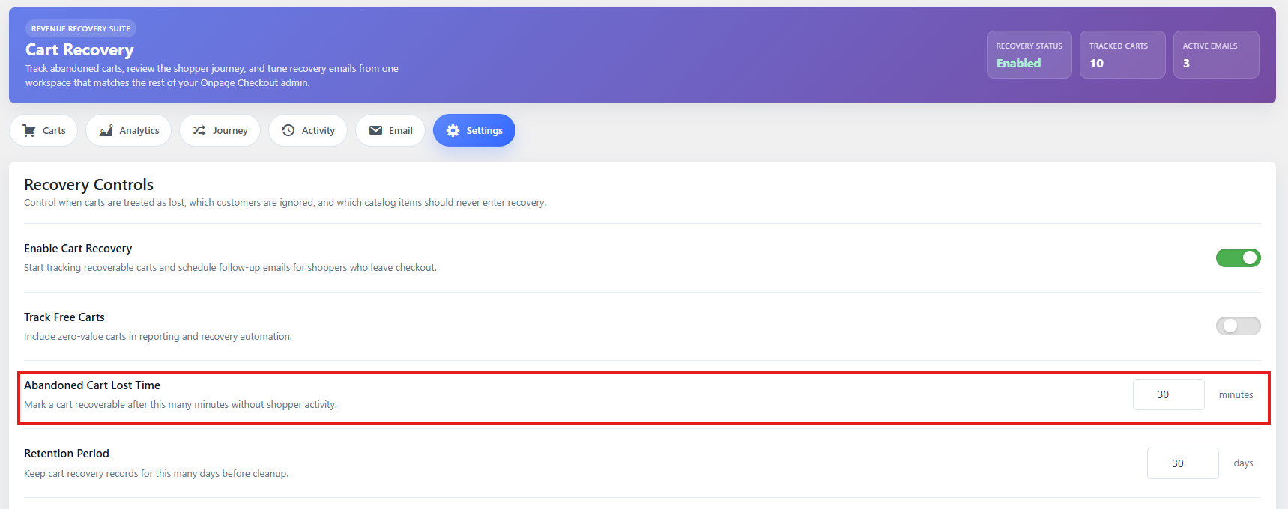Focus the Abandoned Cart Lost Time minutes field
Image resolution: width=1288 pixels, height=509 pixels.
[1168, 394]
